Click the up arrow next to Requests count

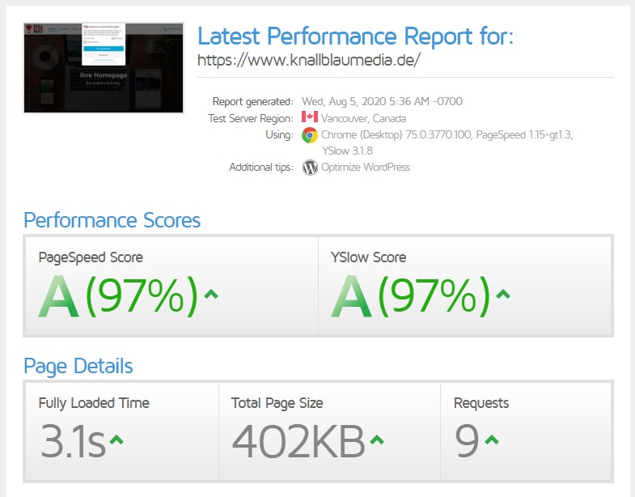tap(492, 440)
